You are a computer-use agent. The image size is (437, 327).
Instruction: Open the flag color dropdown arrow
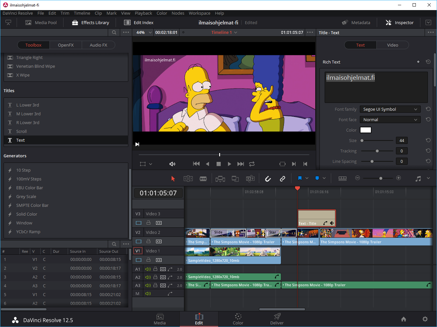pyautogui.click(x=307, y=178)
